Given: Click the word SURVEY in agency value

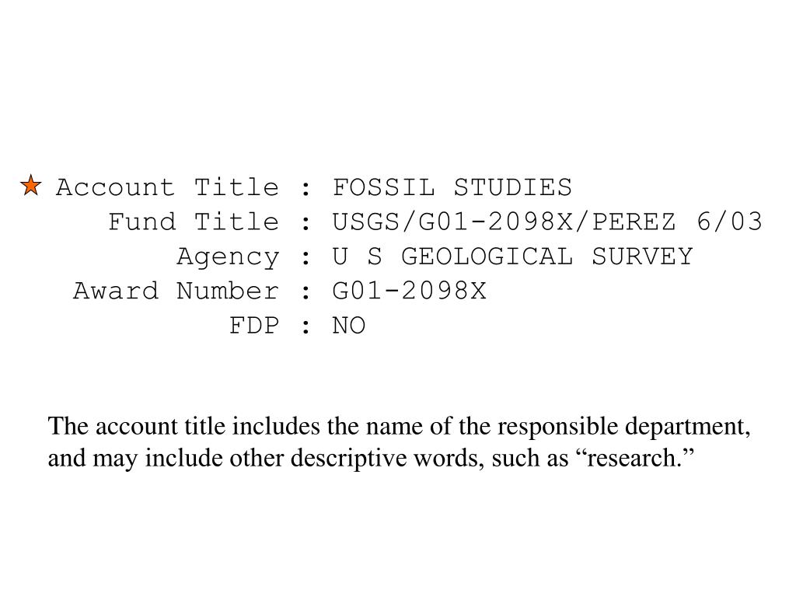Looking at the screenshot, I should (x=642, y=257).
